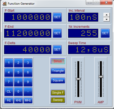
Task: Switch to Single F mode
Action: tap(58, 93)
